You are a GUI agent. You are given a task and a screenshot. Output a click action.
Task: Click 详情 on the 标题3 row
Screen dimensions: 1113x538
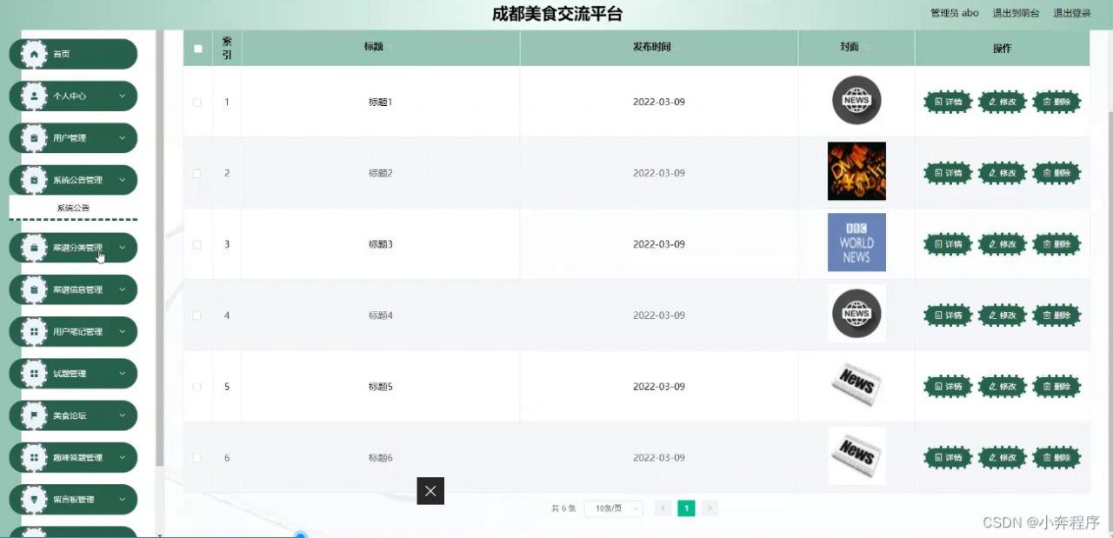[947, 244]
